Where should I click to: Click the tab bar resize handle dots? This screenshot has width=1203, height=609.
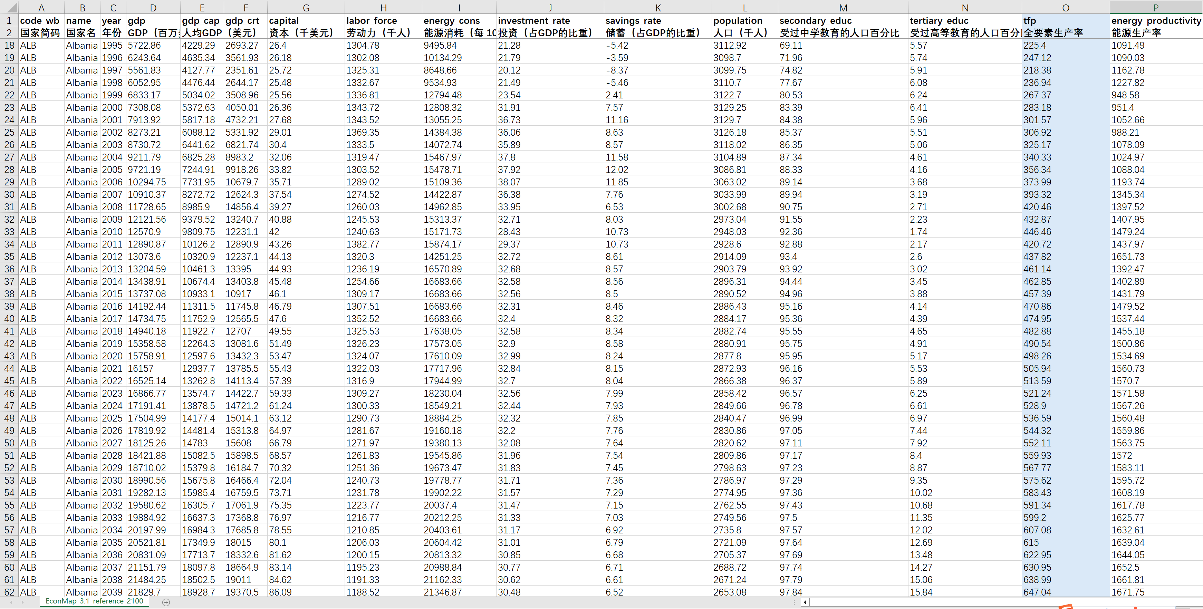pyautogui.click(x=794, y=602)
